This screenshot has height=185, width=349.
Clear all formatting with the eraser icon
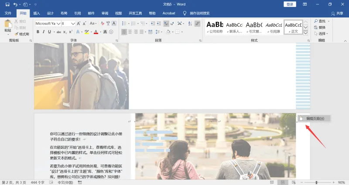tap(102, 24)
